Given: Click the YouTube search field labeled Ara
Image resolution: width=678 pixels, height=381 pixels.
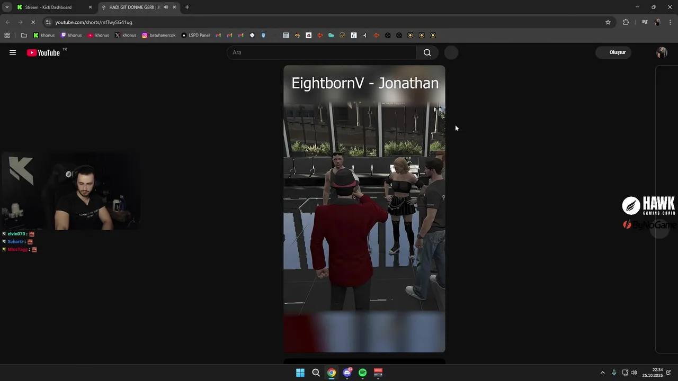Looking at the screenshot, I should (322, 52).
